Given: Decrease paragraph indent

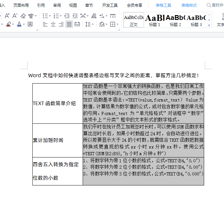Looking at the screenshot, I should 67,16.
